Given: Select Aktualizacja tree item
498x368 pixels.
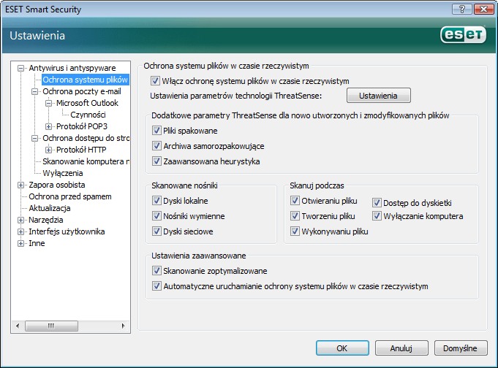Looking at the screenshot, I should [50, 208].
